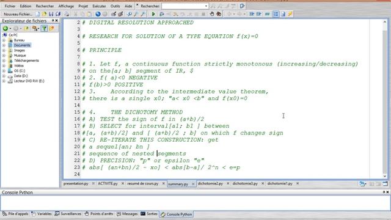Select the Data (D:) drive
The height and width of the screenshot is (220, 391).
tap(21, 76)
